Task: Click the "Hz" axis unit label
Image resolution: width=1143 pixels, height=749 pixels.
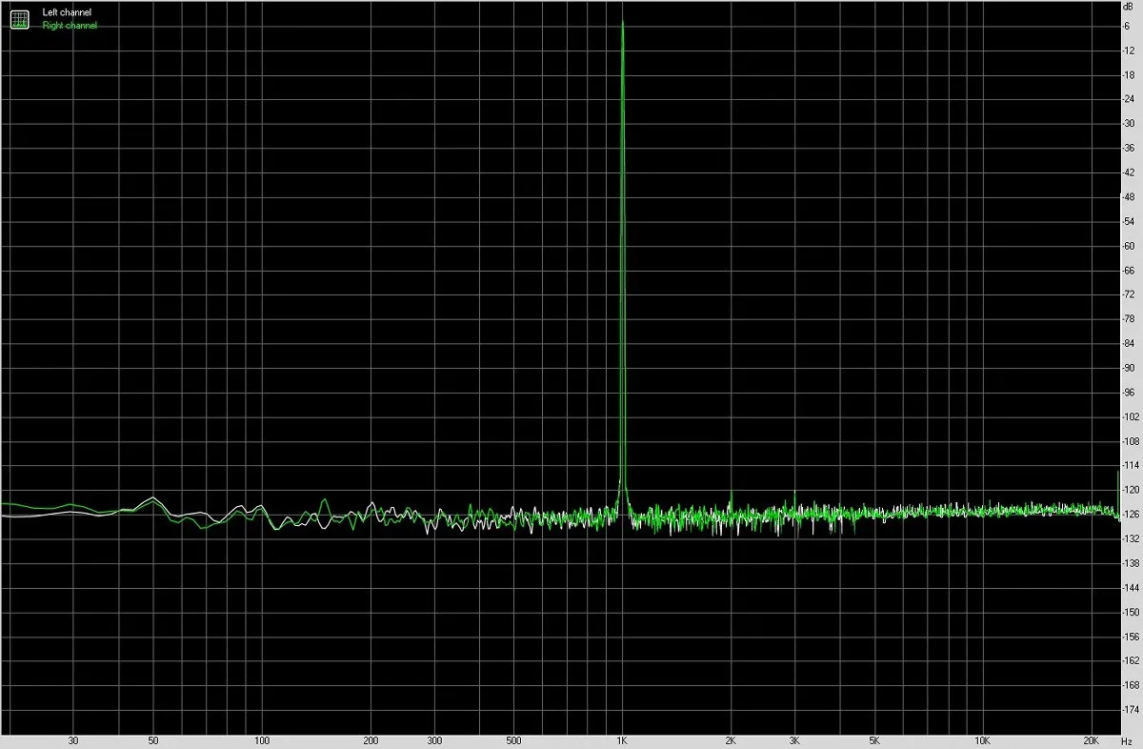Action: click(x=1128, y=740)
